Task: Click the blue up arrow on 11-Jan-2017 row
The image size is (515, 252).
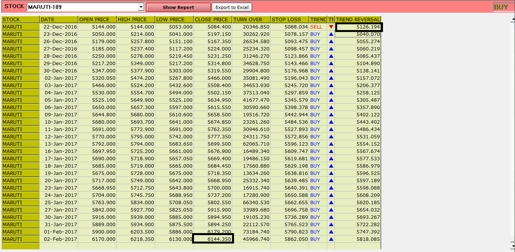Action: 331,129
